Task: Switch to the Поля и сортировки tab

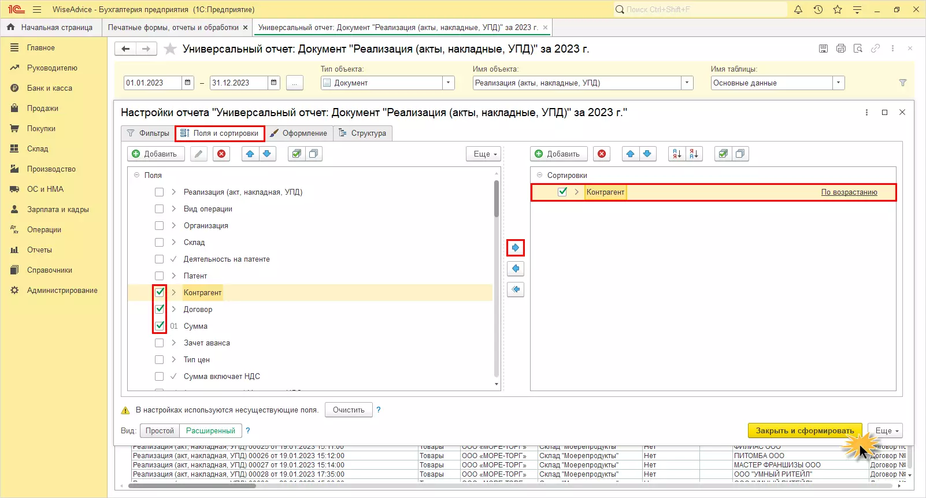Action: pos(220,133)
